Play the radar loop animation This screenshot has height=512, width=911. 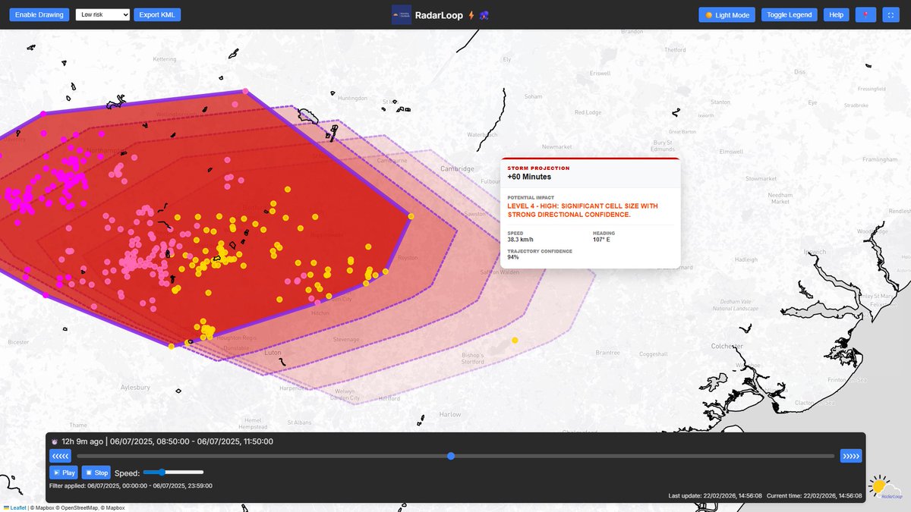[64, 473]
